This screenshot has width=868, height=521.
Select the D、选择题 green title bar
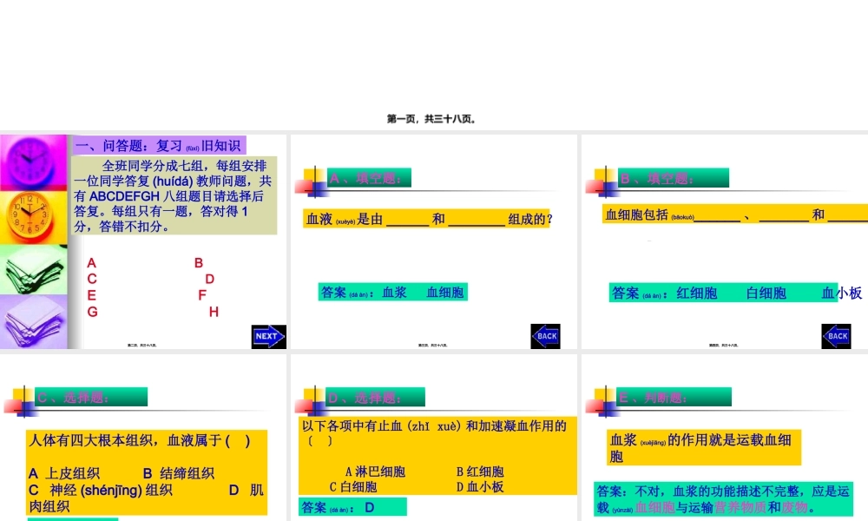point(375,396)
